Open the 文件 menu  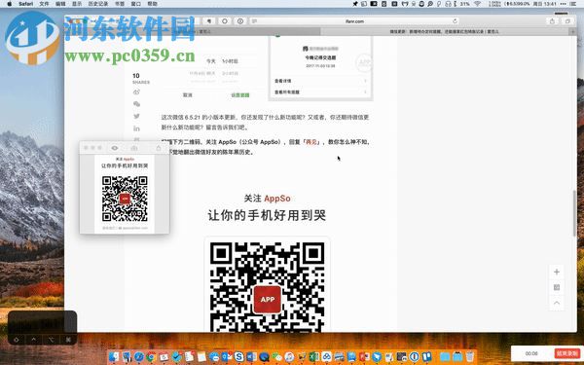44,4
